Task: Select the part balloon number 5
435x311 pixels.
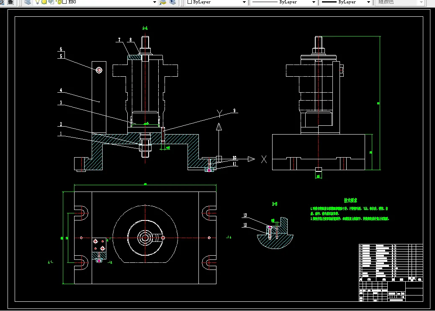Action: 61,56
